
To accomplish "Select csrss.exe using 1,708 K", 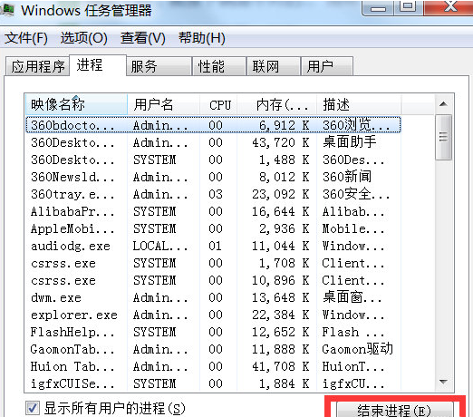I will 213,263.
